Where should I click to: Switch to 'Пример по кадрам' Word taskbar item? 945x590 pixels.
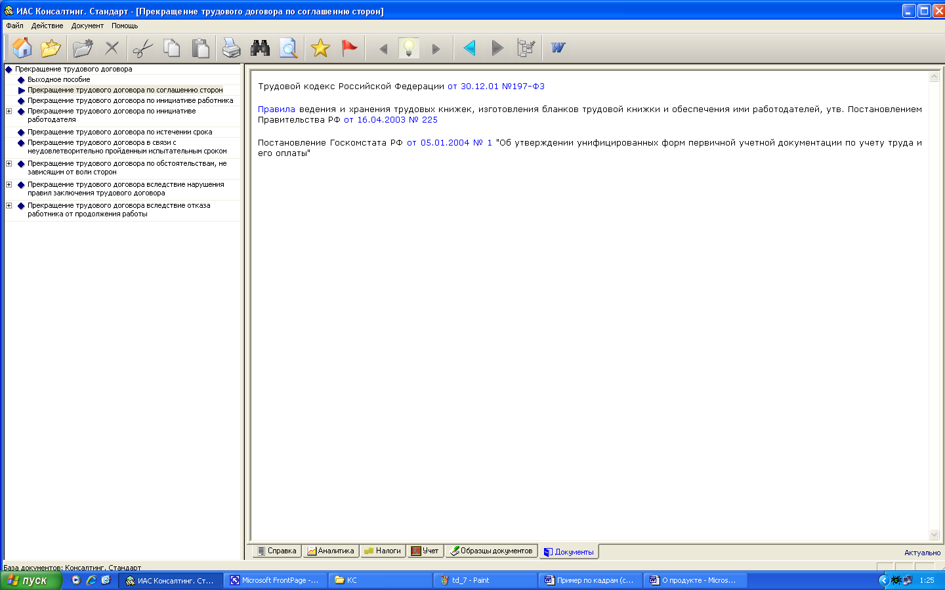(x=590, y=580)
